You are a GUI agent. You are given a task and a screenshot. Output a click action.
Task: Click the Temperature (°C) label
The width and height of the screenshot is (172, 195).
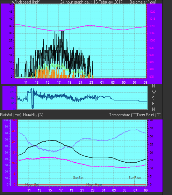click(x=123, y=115)
